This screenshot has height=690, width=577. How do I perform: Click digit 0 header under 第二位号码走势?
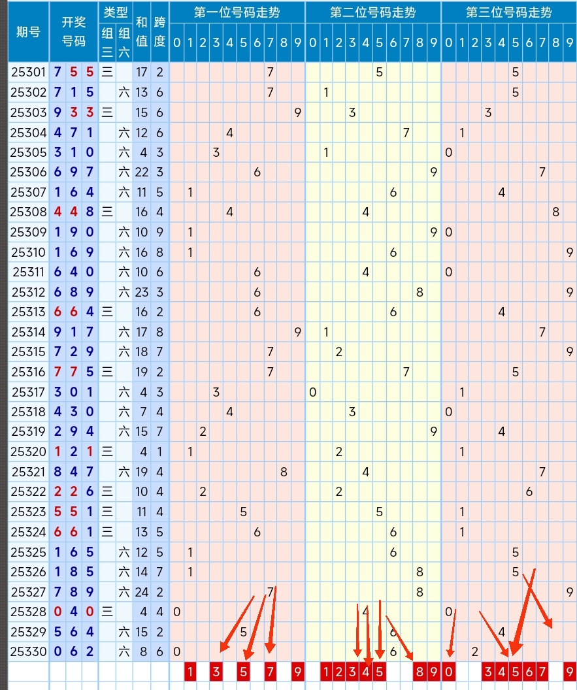[x=312, y=42]
